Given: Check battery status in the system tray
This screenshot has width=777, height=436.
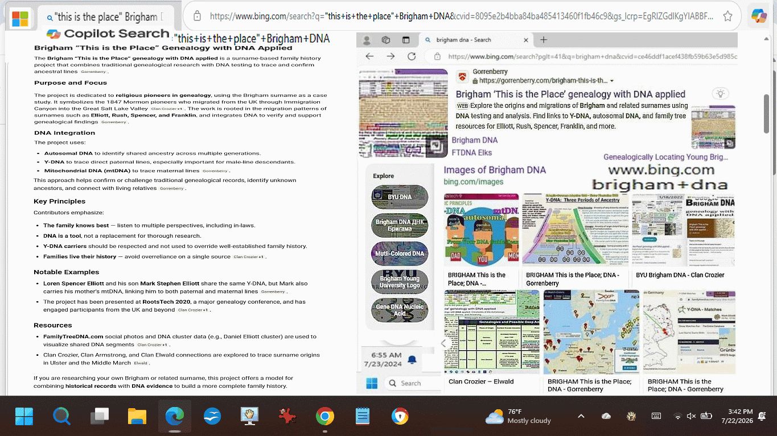Looking at the screenshot, I should tap(706, 416).
